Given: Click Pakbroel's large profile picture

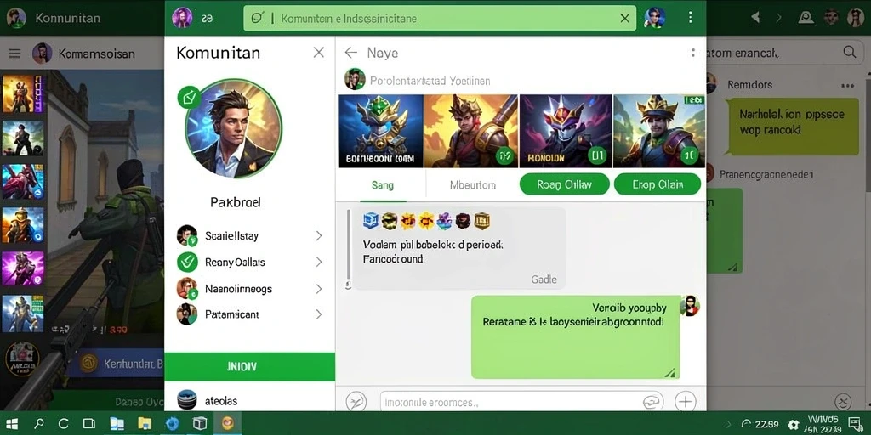Looking at the screenshot, I should tap(233, 128).
